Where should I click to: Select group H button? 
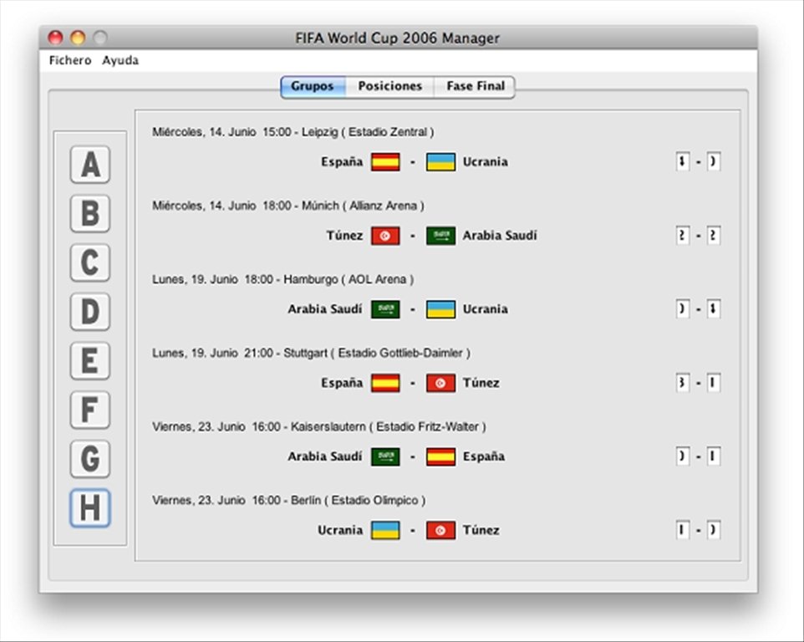point(90,508)
